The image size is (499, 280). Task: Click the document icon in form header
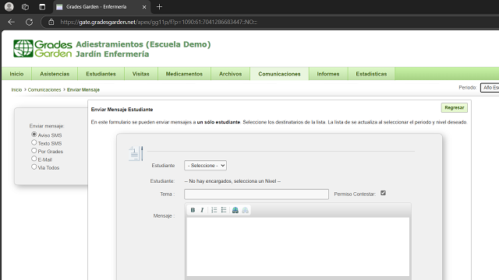click(135, 154)
